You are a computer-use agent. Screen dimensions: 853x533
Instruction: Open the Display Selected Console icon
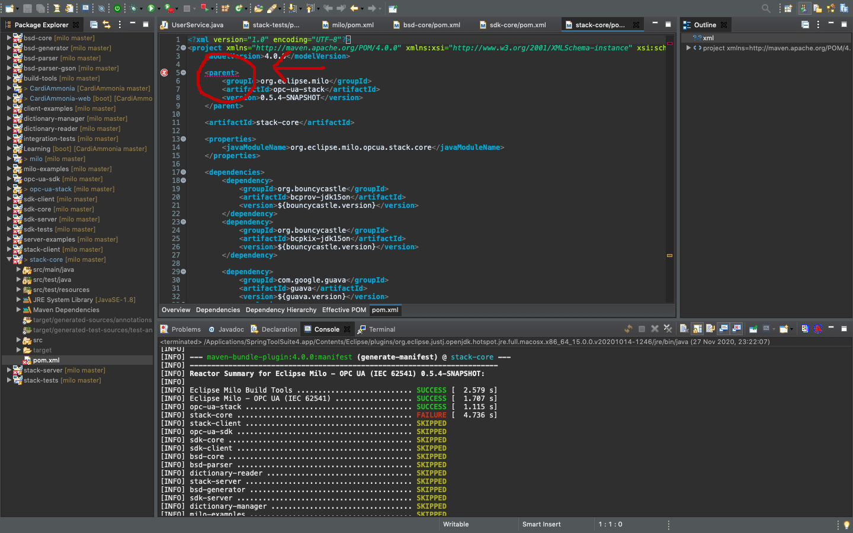point(767,329)
